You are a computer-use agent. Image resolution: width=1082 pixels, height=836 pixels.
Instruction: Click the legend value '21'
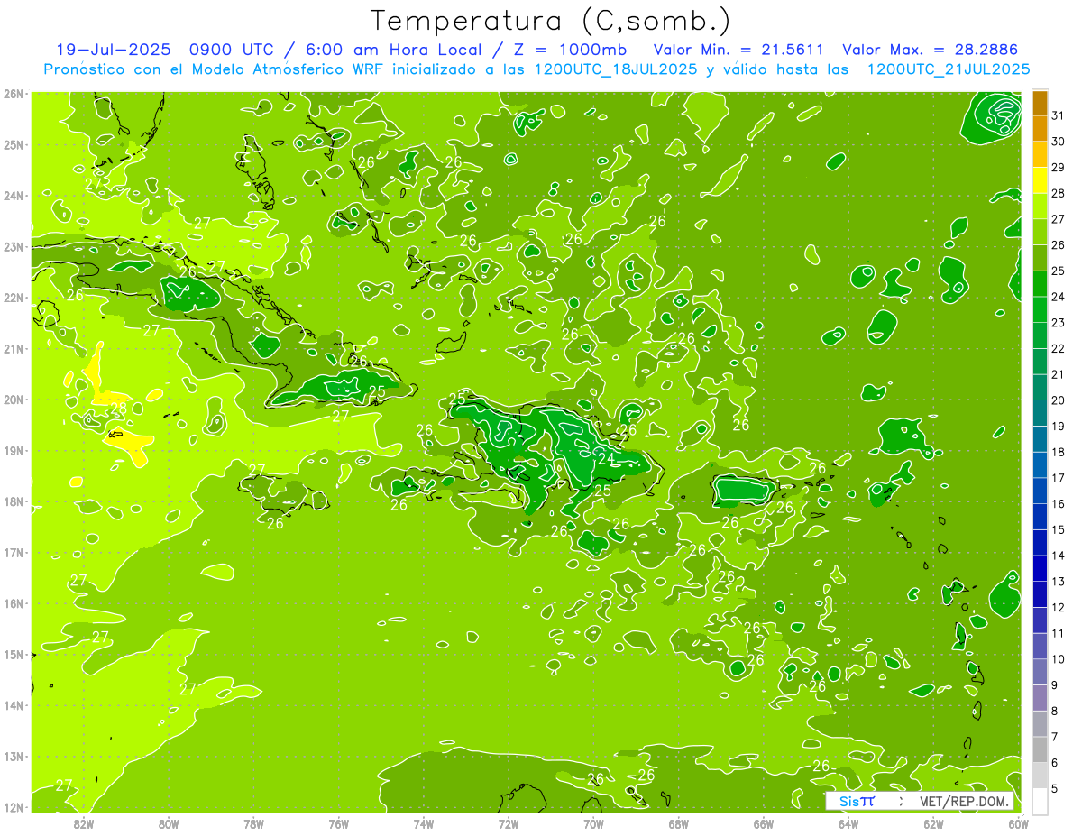coord(1058,374)
